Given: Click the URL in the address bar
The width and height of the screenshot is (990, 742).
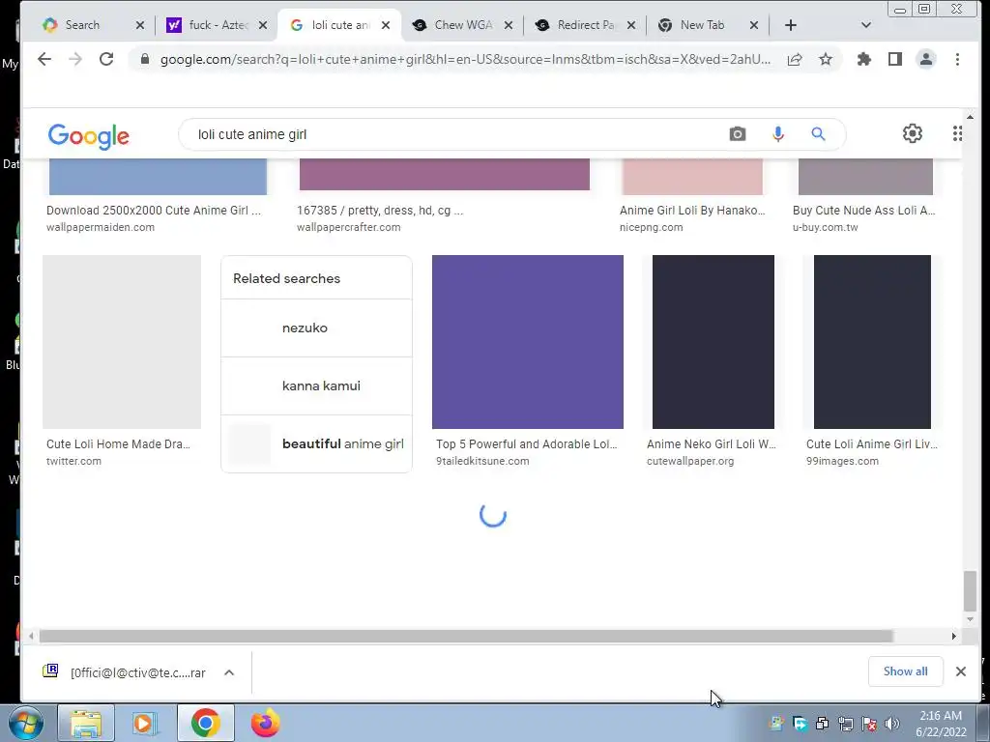Looking at the screenshot, I should (465, 59).
